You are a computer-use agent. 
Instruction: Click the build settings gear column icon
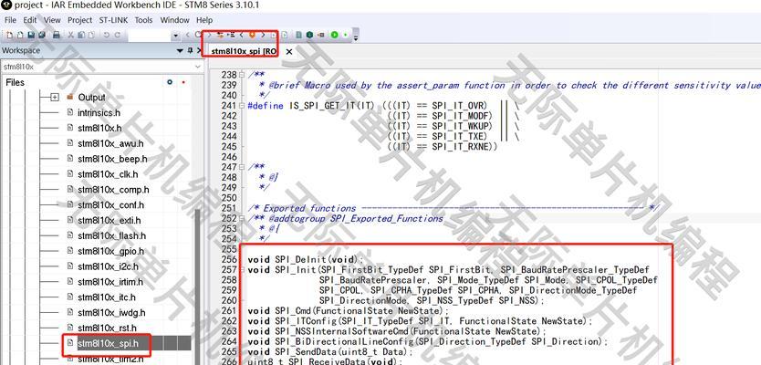(x=170, y=82)
